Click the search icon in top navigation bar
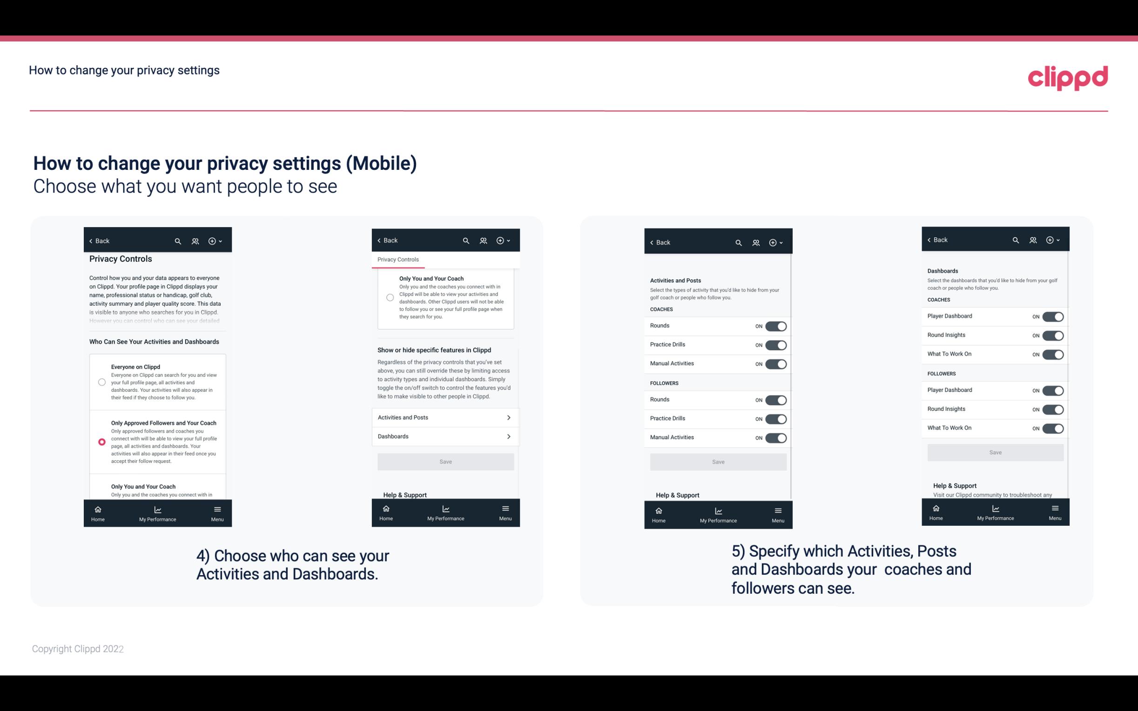Viewport: 1138px width, 711px height. (179, 241)
